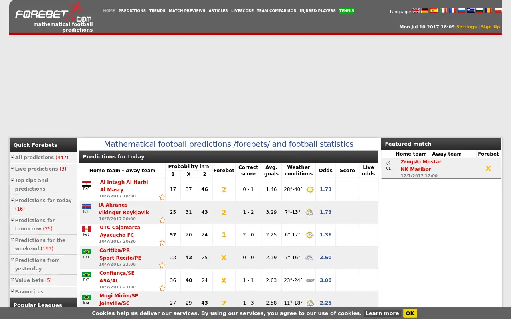
Task: Mark Coritiba/PR match as favourite with star
Action: (x=162, y=265)
